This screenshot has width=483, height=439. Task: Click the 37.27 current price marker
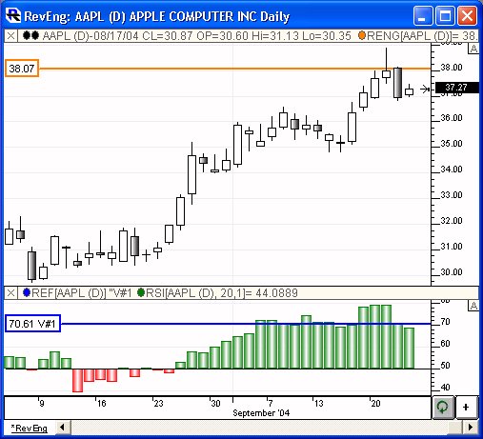click(x=456, y=88)
